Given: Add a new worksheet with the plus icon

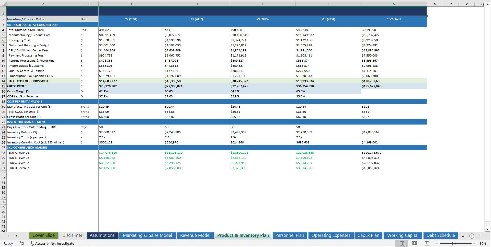Looking at the screenshot, I should (x=472, y=236).
